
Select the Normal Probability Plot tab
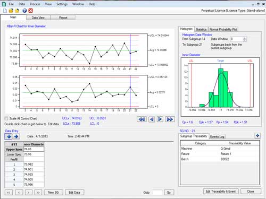pyautogui.click(x=223, y=29)
